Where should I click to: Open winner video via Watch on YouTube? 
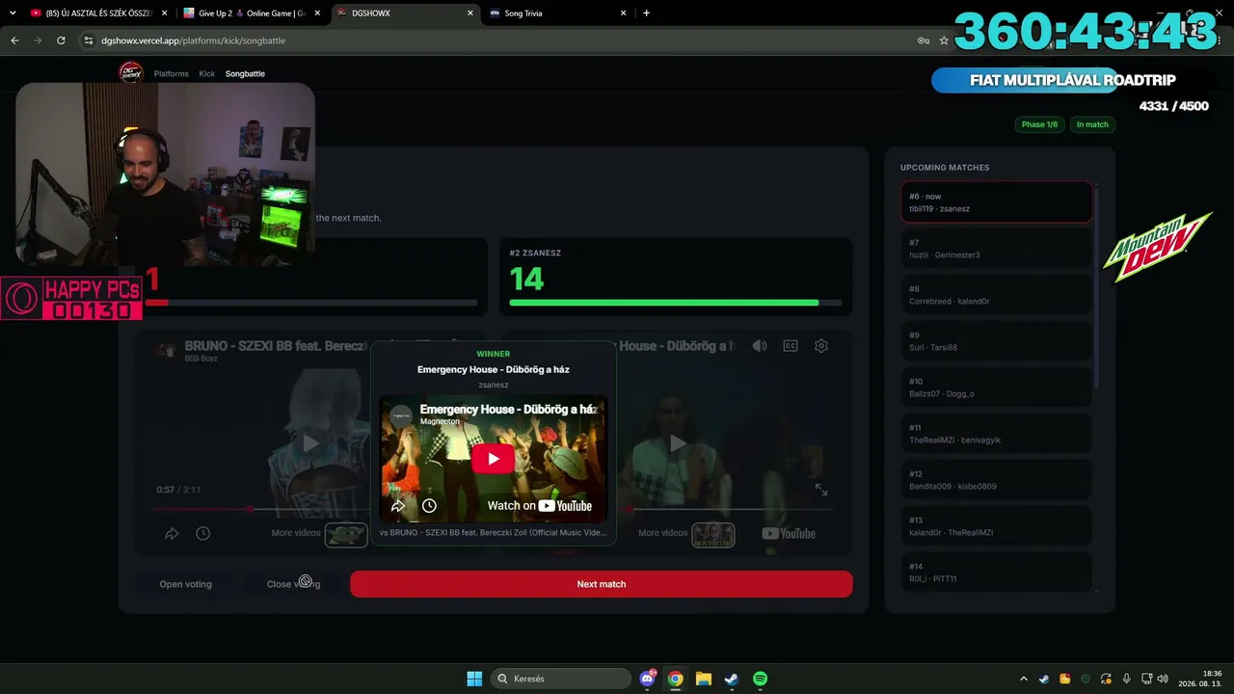tap(540, 505)
